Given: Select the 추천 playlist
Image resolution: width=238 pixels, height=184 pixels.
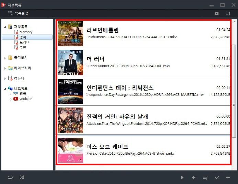Looking at the screenshot, I should pos(23,47).
